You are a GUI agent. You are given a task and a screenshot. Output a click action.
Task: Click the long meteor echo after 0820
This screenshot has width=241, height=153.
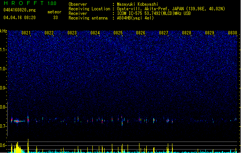coord(19,121)
